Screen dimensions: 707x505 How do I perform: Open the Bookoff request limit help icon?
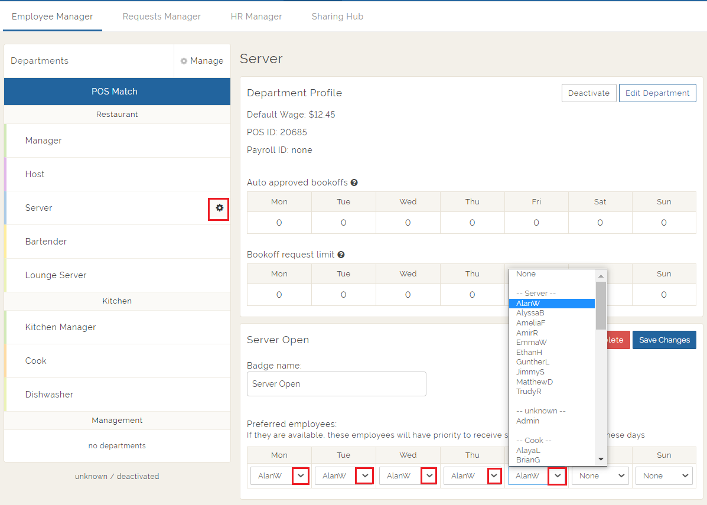pos(341,255)
